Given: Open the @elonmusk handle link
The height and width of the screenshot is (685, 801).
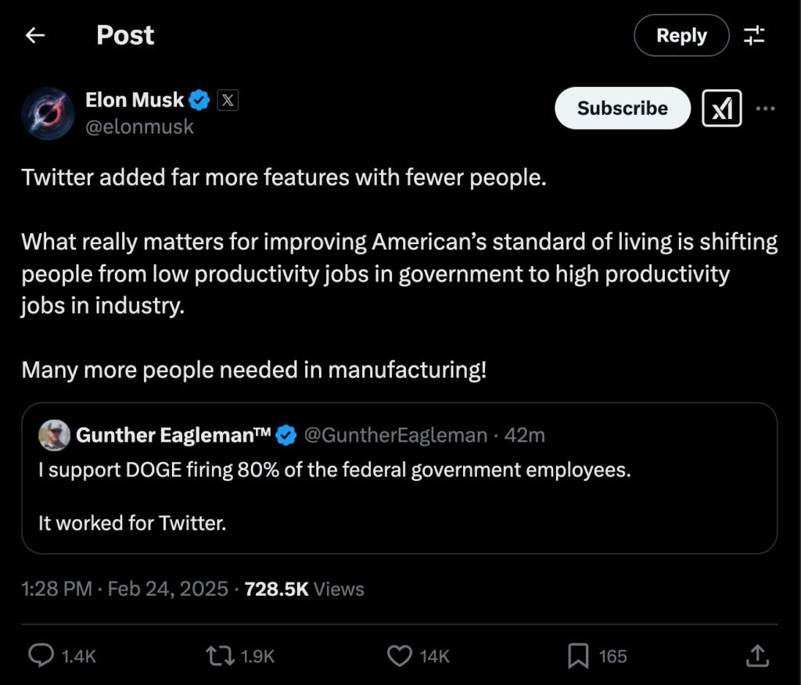Looking at the screenshot, I should [x=139, y=127].
